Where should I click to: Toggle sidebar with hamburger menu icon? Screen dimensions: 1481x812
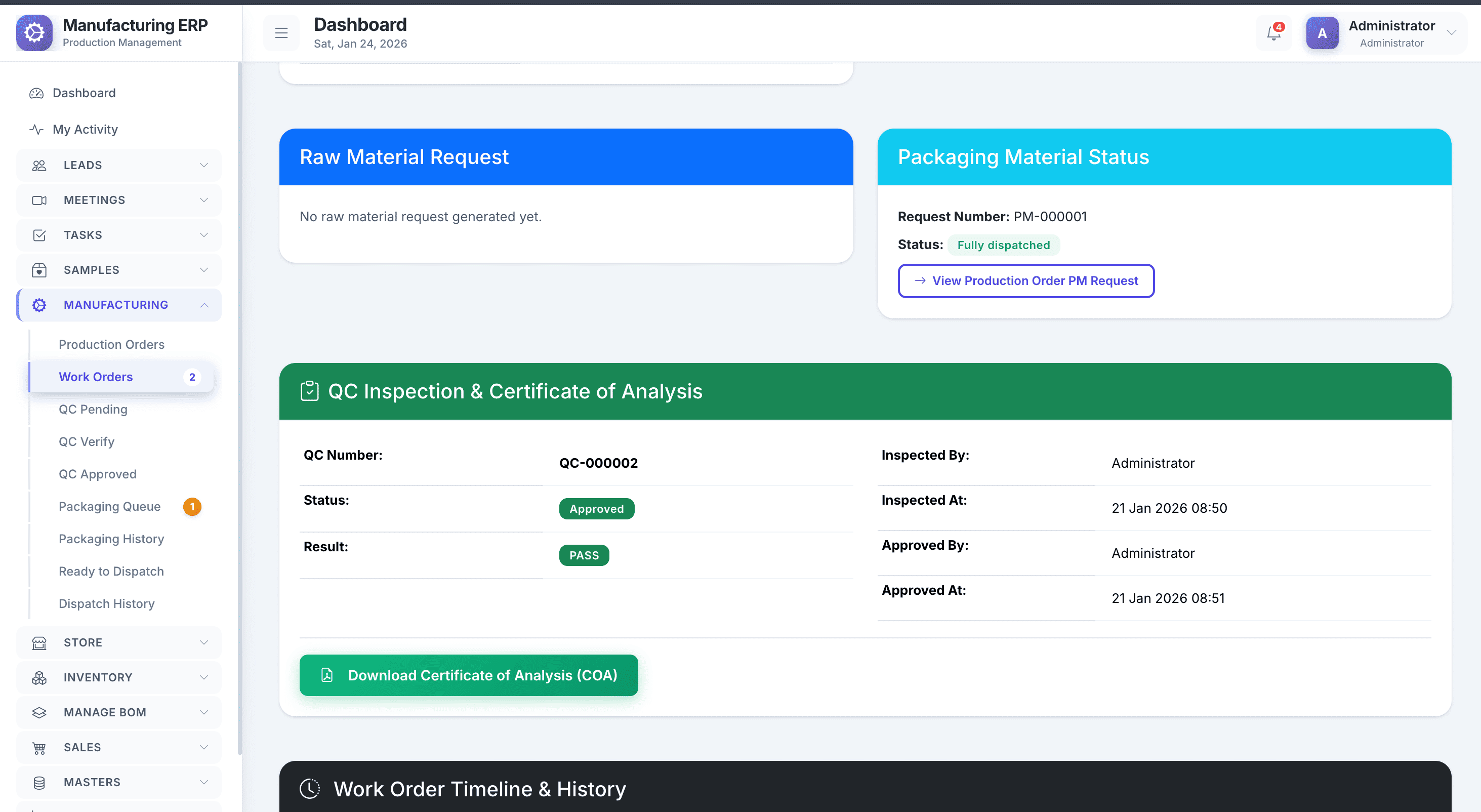tap(281, 33)
